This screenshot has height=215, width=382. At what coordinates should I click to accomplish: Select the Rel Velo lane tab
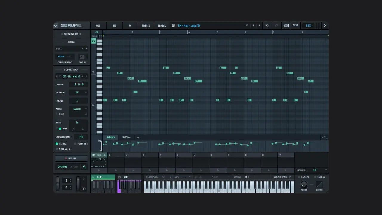point(126,137)
